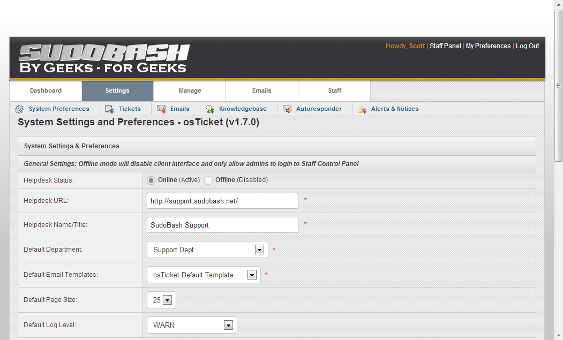Screen dimensions: 563x340
Task: Click the page's vertical scrollbar thumb
Action: click(558, 86)
